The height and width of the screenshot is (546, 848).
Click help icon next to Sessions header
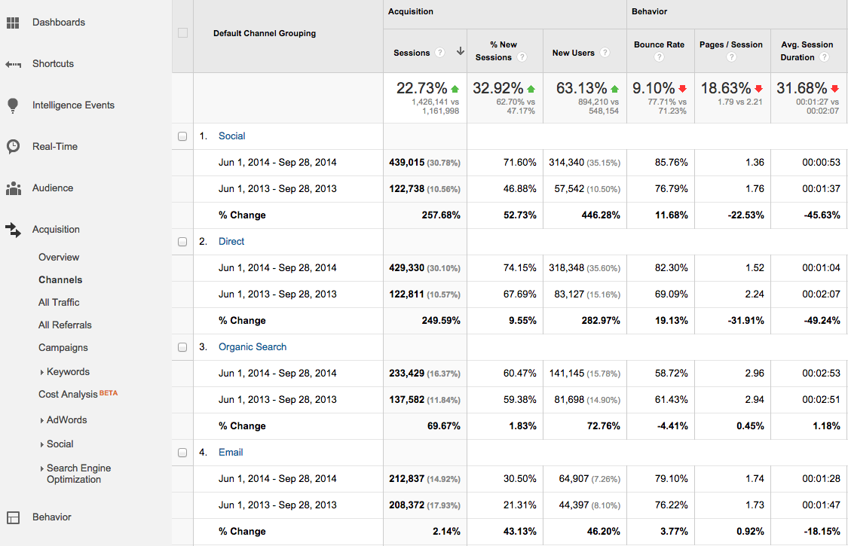439,53
